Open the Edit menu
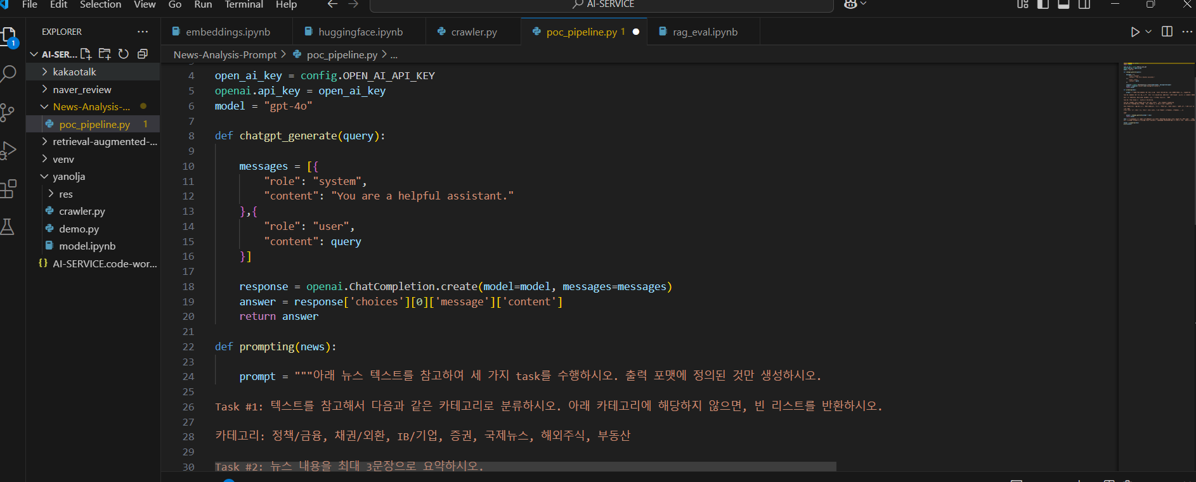 (x=58, y=4)
